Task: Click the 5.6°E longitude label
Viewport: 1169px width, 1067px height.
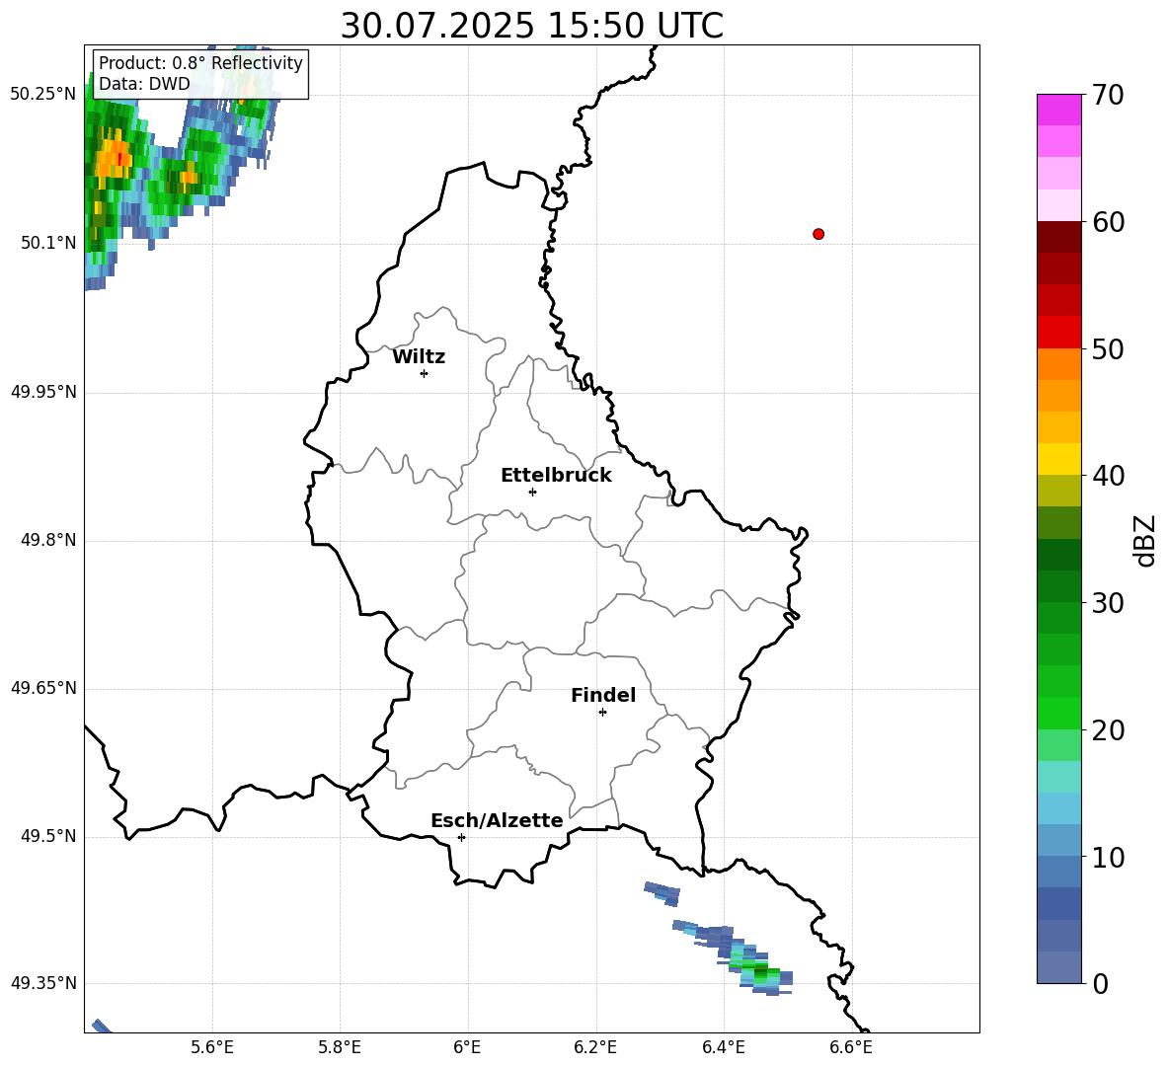Action: pyautogui.click(x=212, y=1047)
